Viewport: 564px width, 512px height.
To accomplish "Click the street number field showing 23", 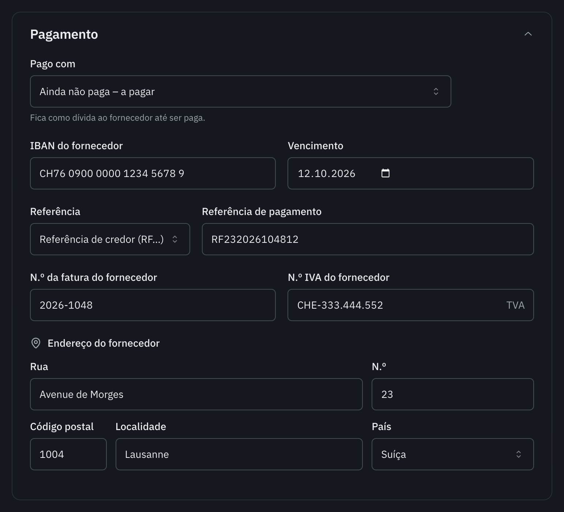I will coord(452,394).
